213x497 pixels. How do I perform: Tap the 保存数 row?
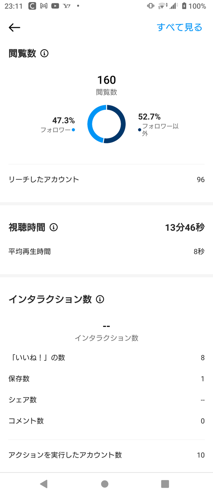point(106,379)
